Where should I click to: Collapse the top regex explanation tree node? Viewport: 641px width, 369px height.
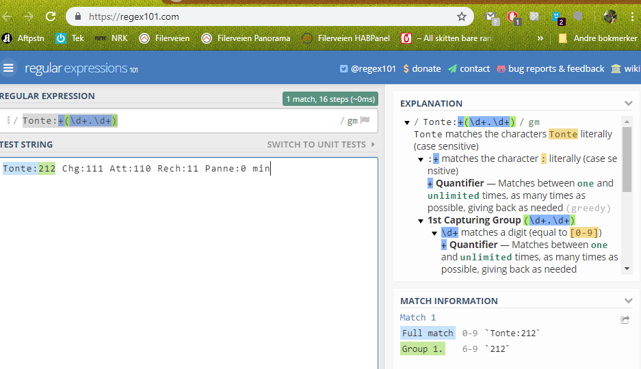407,122
